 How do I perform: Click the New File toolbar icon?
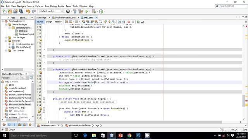point(5,11)
